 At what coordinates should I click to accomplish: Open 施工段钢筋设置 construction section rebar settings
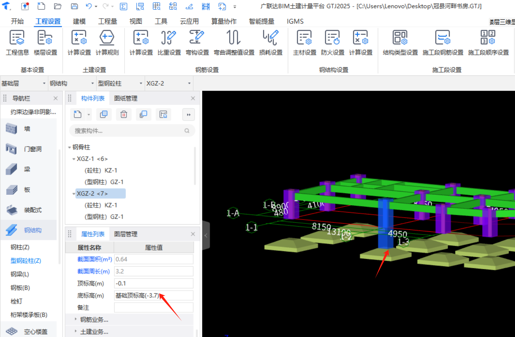coord(443,43)
